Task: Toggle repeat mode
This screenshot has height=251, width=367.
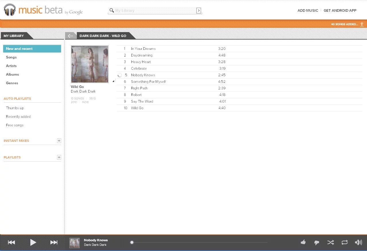Action: pyautogui.click(x=345, y=242)
